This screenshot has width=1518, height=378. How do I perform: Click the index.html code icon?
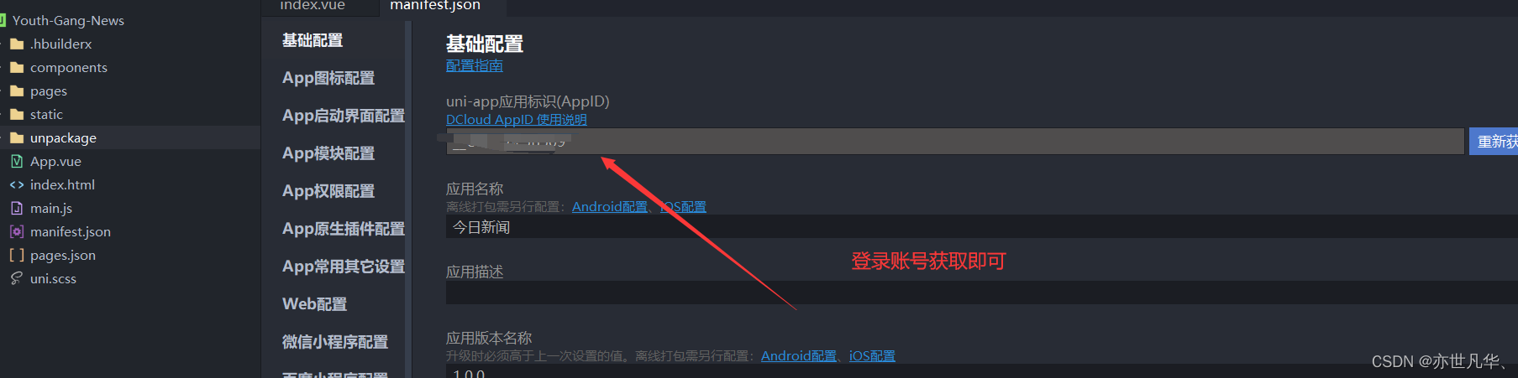(17, 184)
